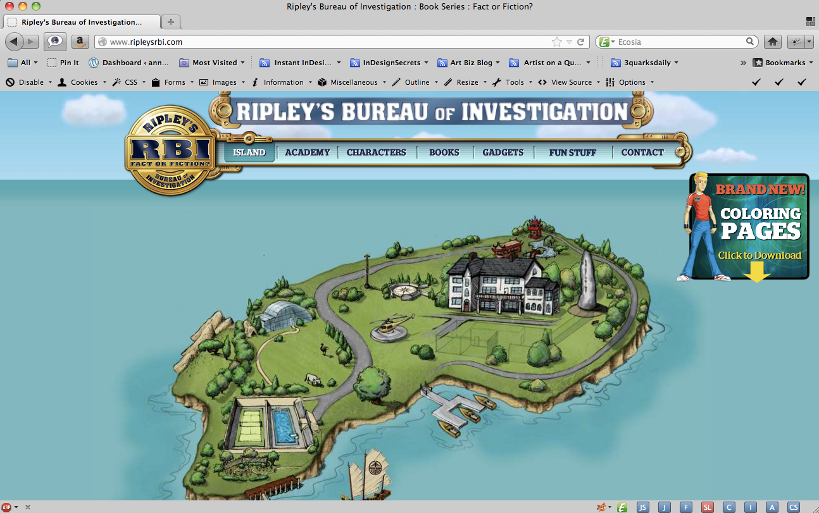Viewport: 819px width, 513px height.
Task: Open the All bookmarks folder
Action: tap(23, 63)
